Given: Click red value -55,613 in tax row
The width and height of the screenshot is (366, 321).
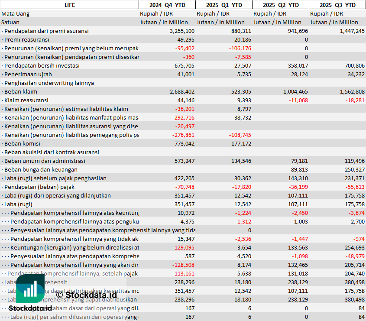Looking at the screenshot, I should point(355,187).
